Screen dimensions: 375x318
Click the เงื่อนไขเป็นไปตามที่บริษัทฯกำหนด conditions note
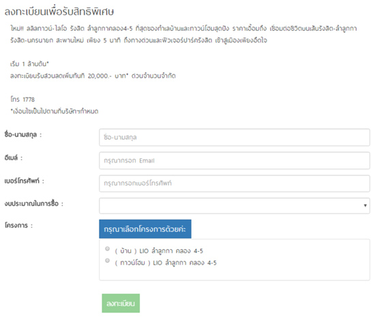(55, 111)
